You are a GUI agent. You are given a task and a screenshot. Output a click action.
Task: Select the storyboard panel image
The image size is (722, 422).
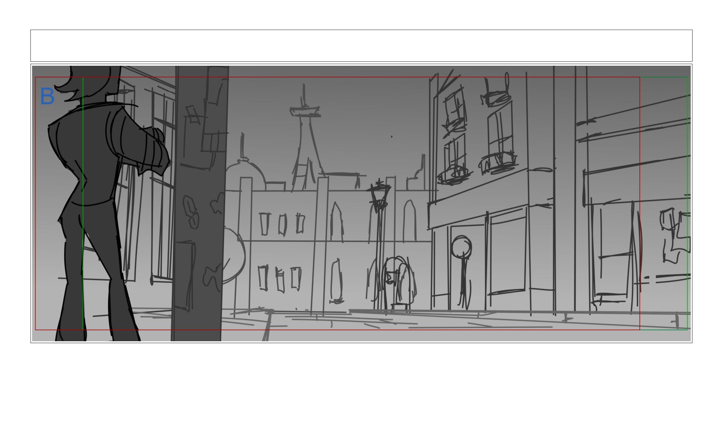point(361,203)
